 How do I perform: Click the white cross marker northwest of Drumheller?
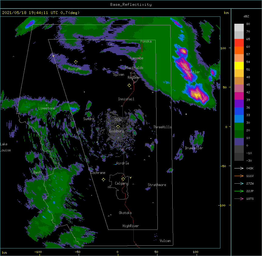tap(186, 114)
